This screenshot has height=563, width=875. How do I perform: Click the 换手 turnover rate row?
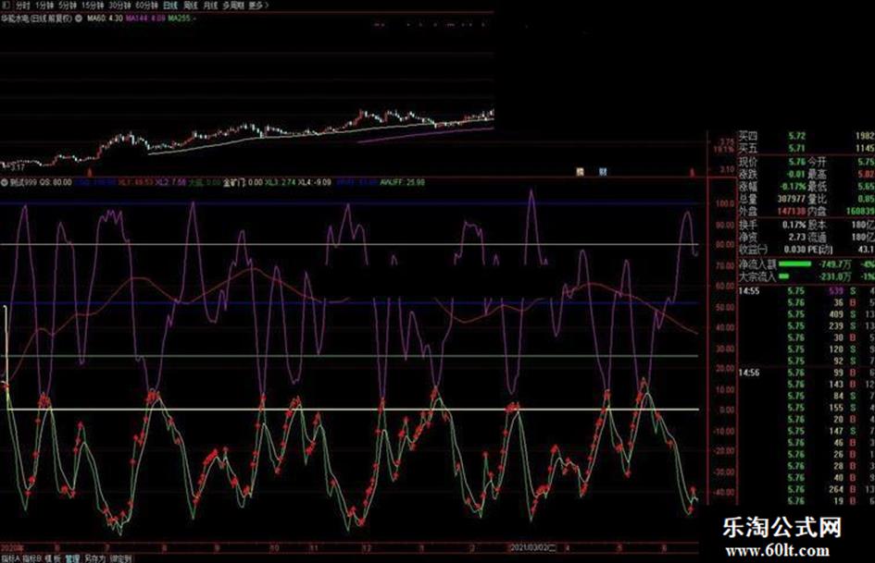click(x=772, y=225)
